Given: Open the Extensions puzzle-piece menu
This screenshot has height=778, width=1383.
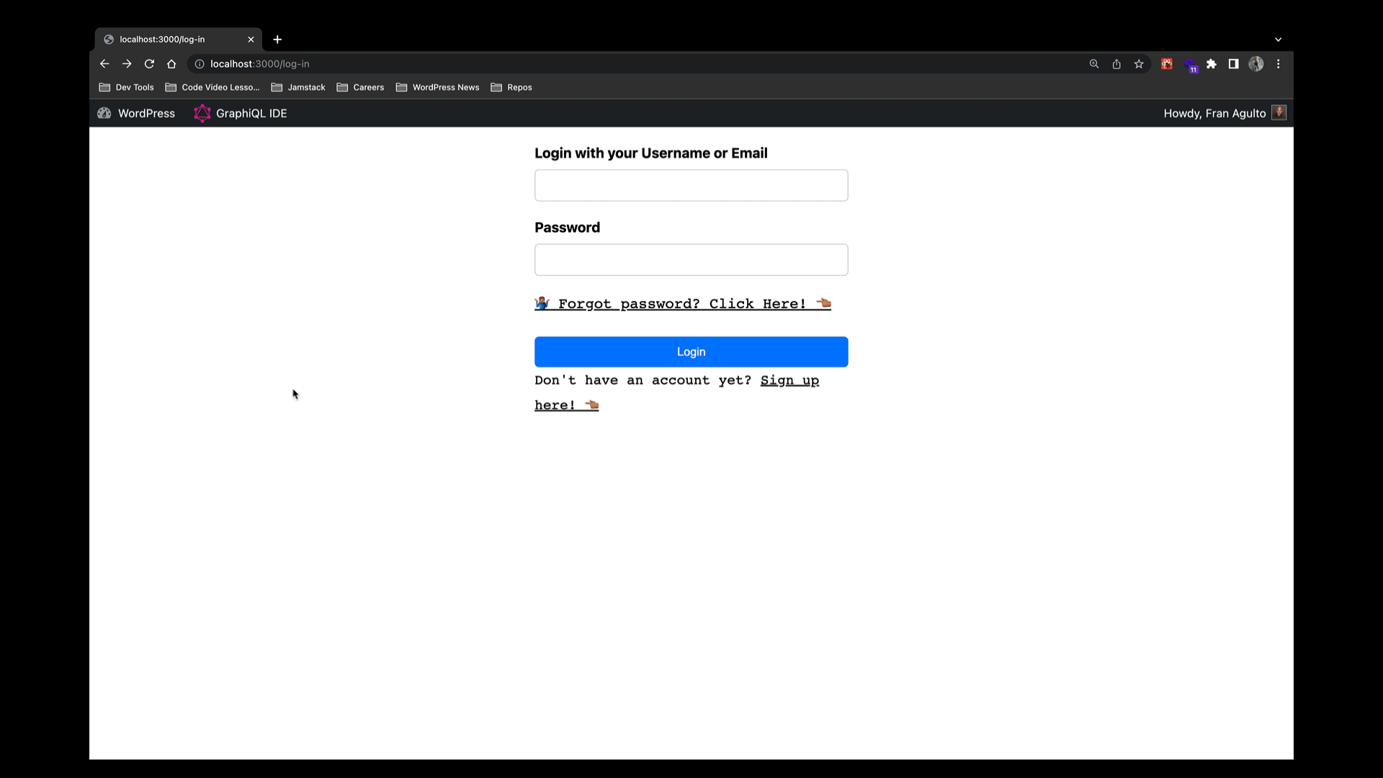Looking at the screenshot, I should pyautogui.click(x=1212, y=64).
